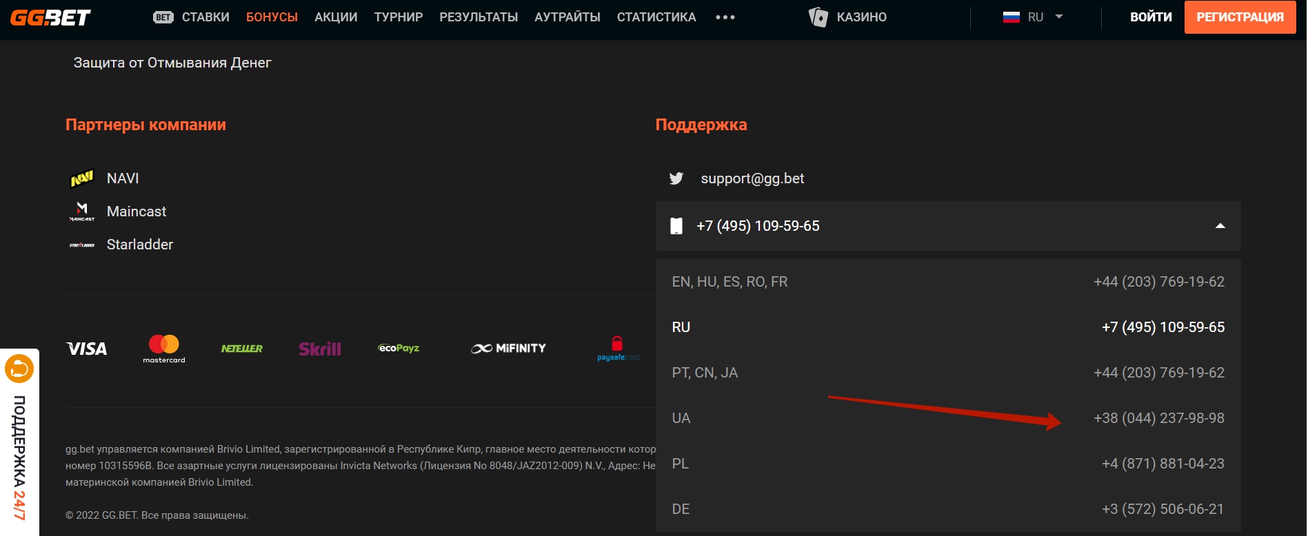The image size is (1308, 536).
Task: Open the RU language selector dropdown
Action: tap(1032, 17)
